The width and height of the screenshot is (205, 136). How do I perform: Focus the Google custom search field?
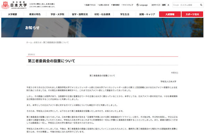186,5
